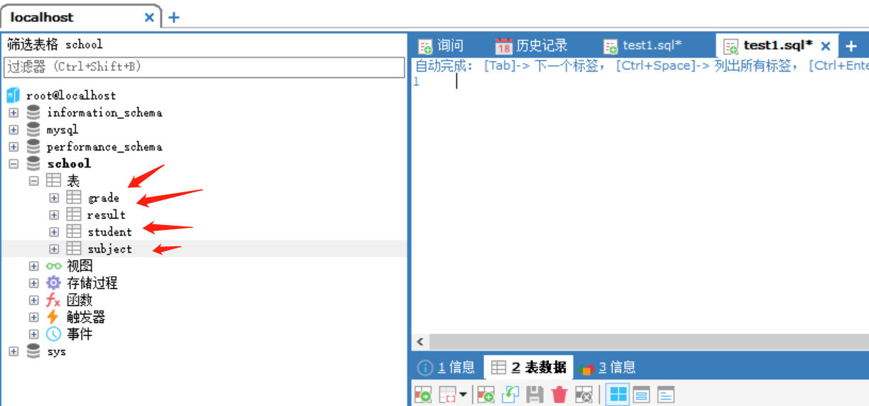Expand the grade table node
This screenshot has width=869, height=406.
[54, 198]
